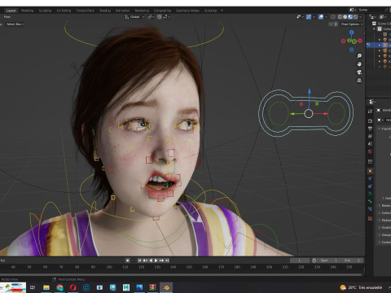This screenshot has height=293, width=391.
Task: Toggle viewport overlays
Action: click(321, 17)
